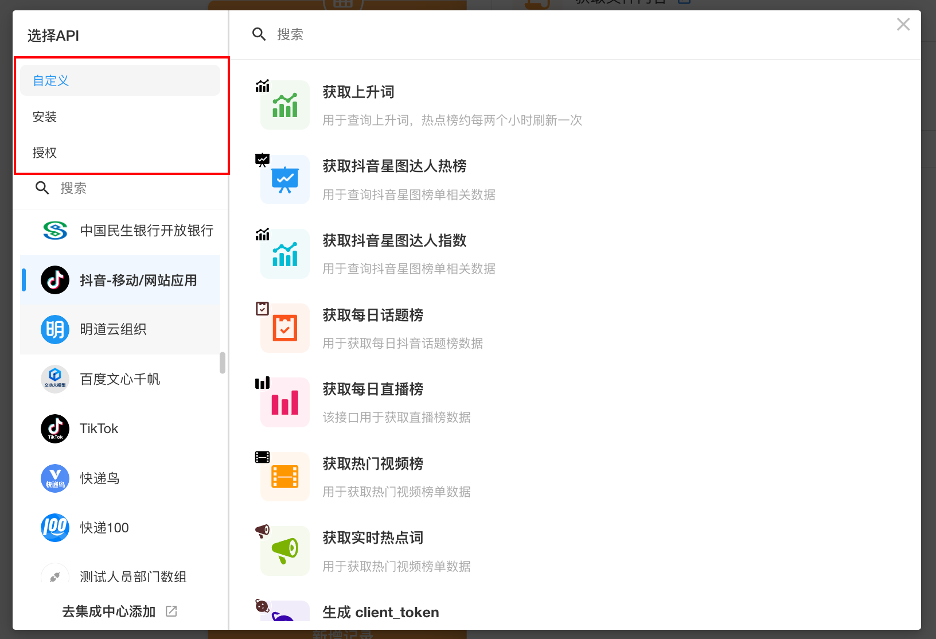936x639 pixels.
Task: Click the green megaphone icon for 实时热点词
Action: point(285,551)
